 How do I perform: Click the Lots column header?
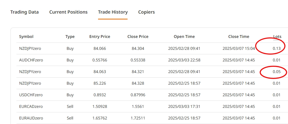(277, 37)
